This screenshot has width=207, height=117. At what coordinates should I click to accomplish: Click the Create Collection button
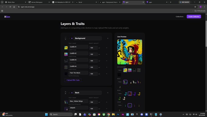point(194,16)
